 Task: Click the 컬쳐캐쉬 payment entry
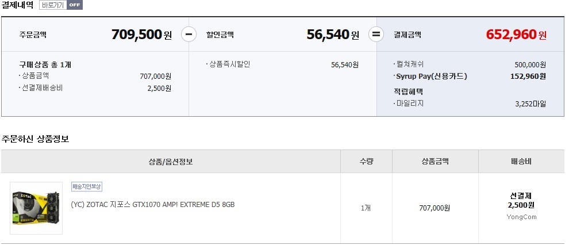pyautogui.click(x=410, y=64)
